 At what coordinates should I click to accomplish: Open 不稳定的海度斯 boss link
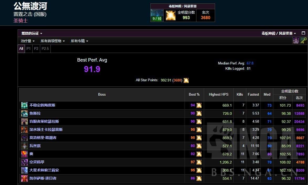pyautogui.click(x=43, y=105)
